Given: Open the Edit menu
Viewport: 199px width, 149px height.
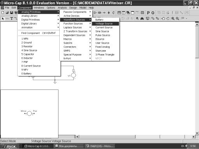Looking at the screenshot, I should [14, 8].
